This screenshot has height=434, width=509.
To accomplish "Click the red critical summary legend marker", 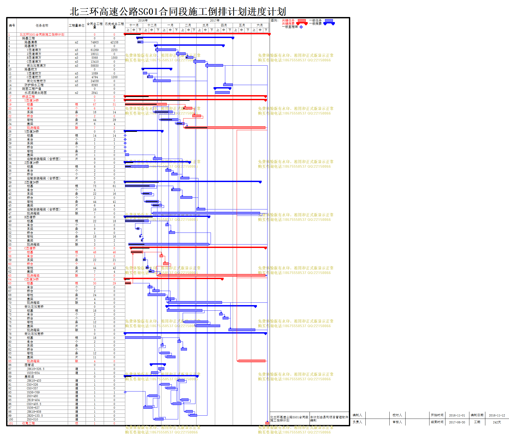I will 302,24.
